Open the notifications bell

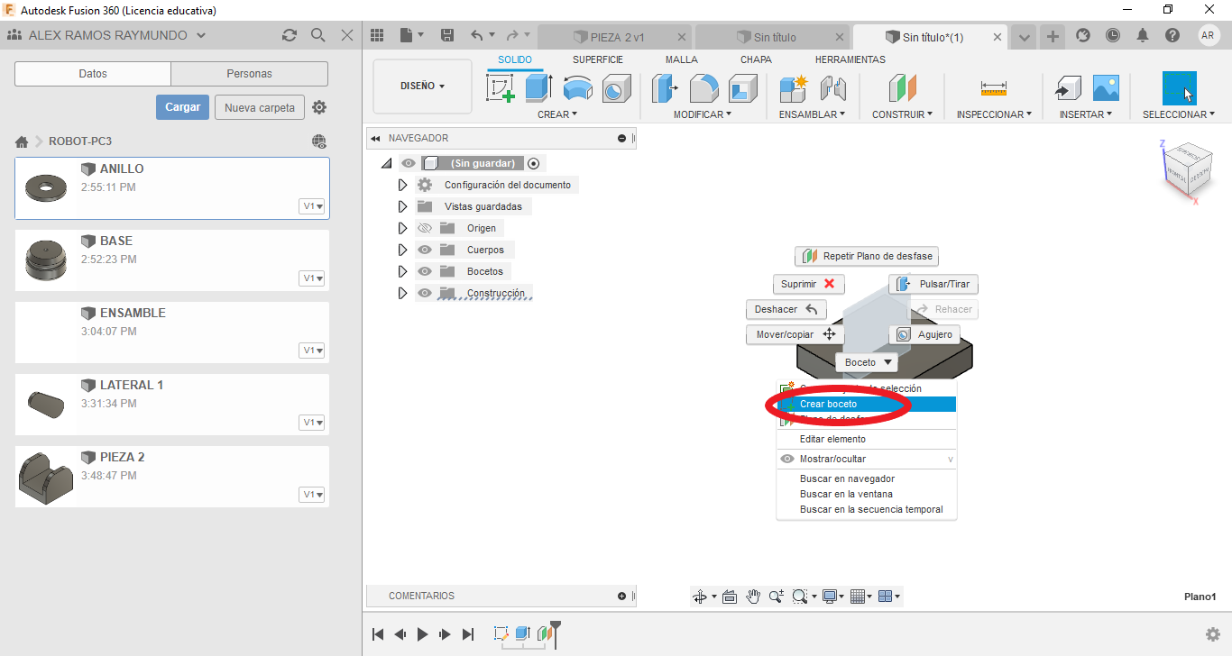1143,35
